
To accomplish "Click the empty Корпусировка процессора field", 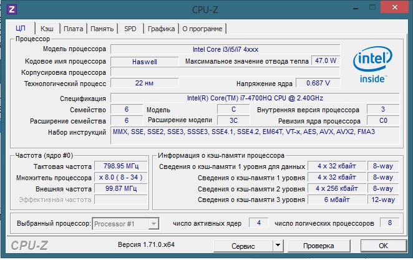I will [225, 72].
